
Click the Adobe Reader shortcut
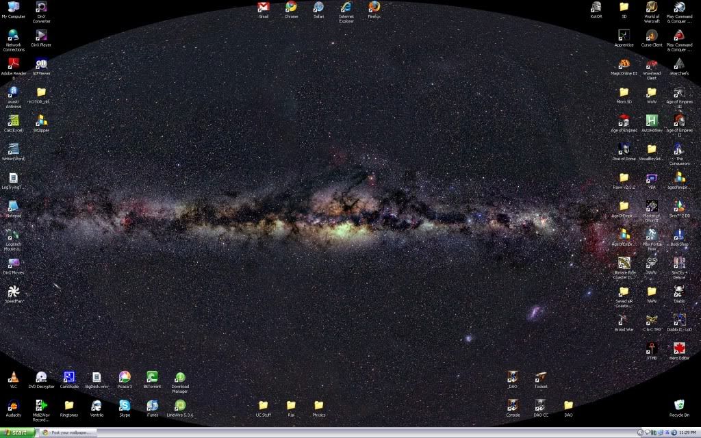tap(13, 64)
